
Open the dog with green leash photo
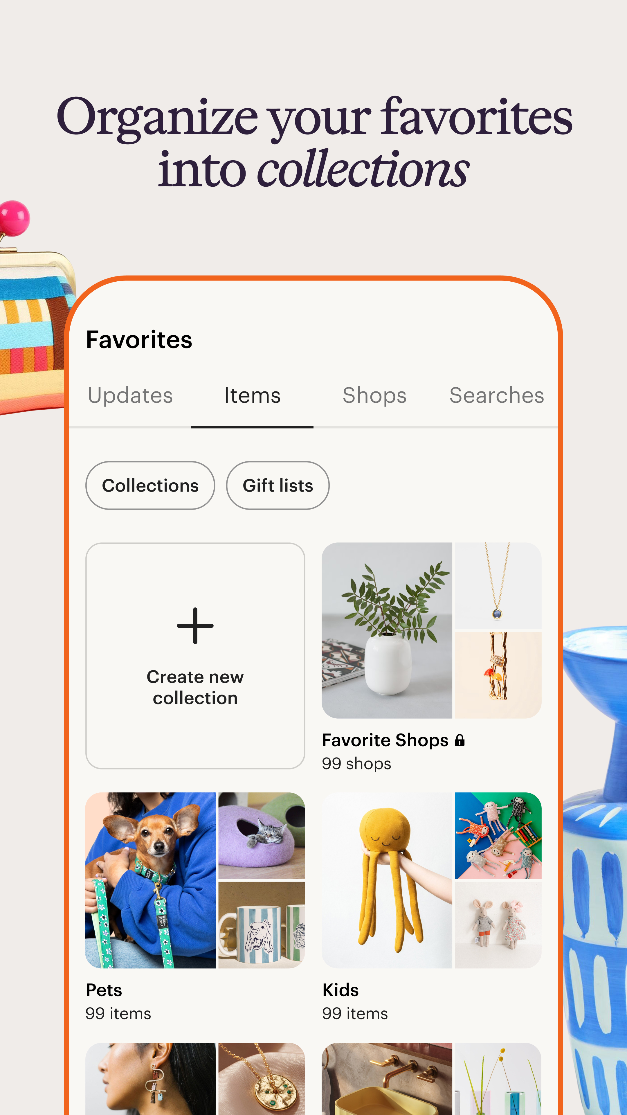click(x=150, y=880)
